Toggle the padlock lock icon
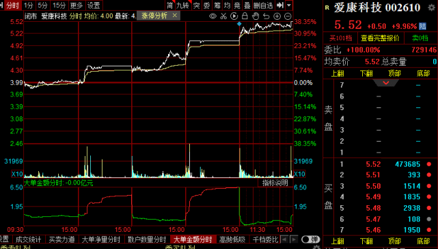438x249 pixels. pyautogui.click(x=245, y=16)
